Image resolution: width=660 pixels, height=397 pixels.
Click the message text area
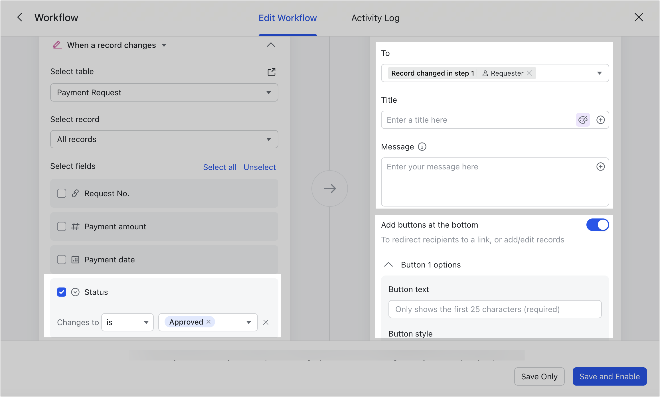495,182
